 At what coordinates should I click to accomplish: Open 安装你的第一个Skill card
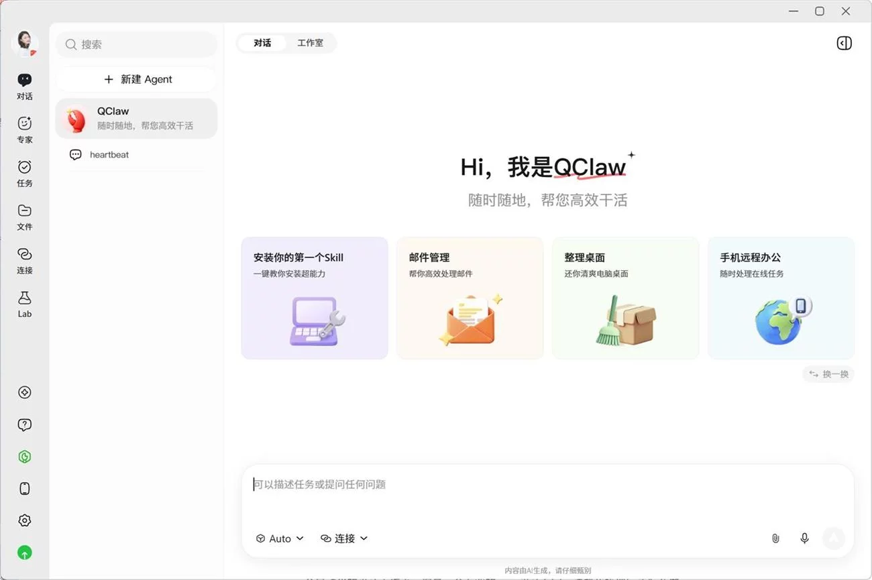[x=315, y=298]
